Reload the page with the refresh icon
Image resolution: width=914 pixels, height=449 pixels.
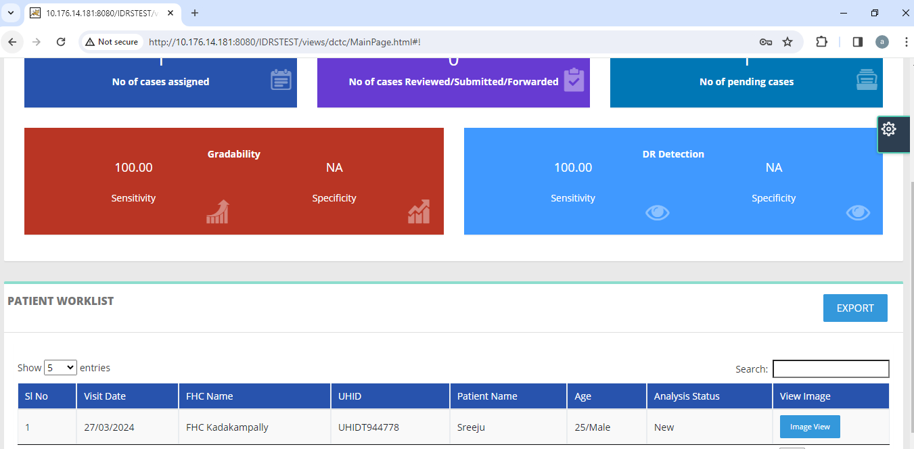point(60,42)
